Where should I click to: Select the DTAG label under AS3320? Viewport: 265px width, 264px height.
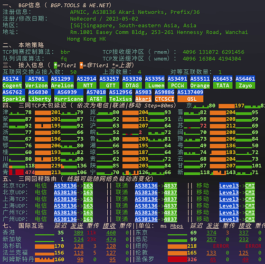pos(132,86)
